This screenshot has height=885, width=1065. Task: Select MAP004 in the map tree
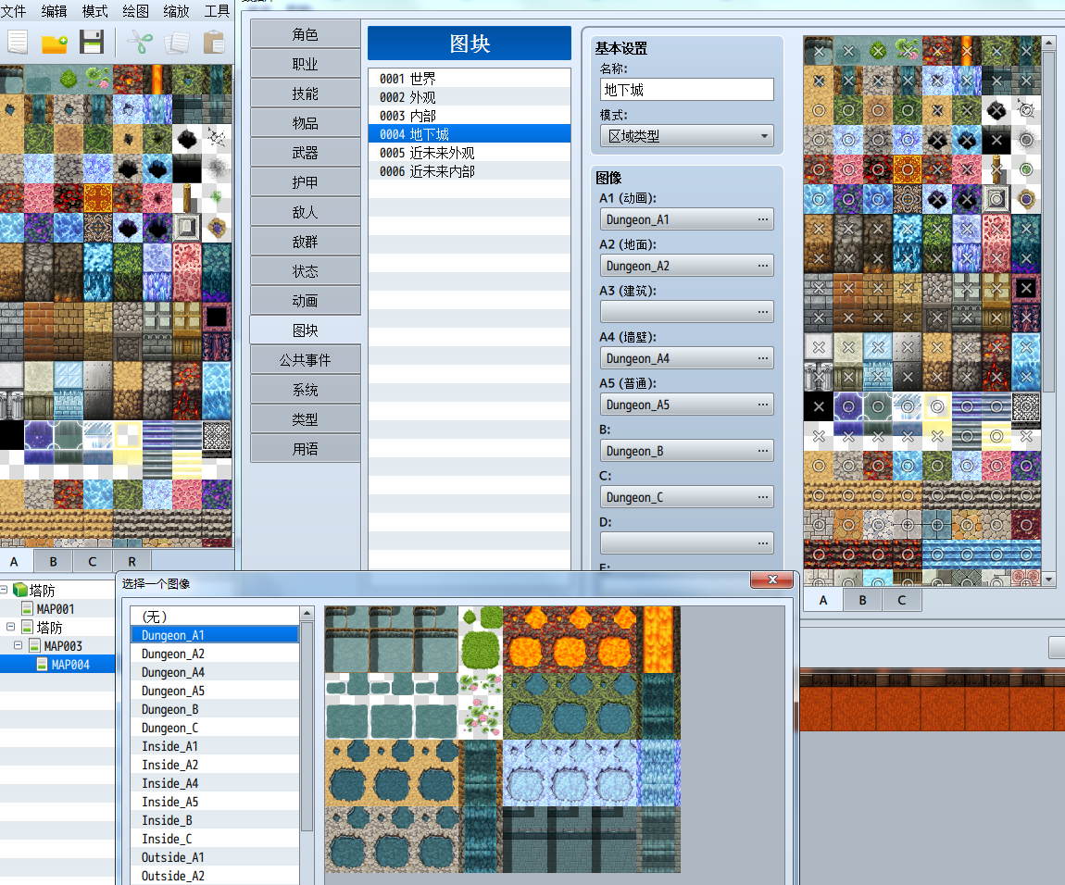tap(70, 665)
